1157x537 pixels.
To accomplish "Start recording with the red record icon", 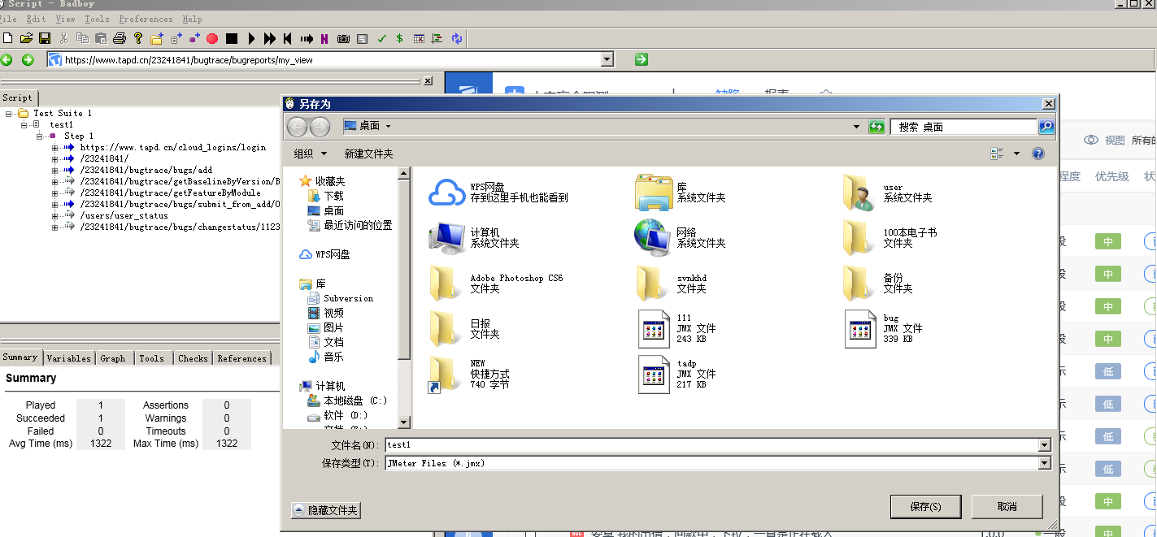I will point(211,37).
